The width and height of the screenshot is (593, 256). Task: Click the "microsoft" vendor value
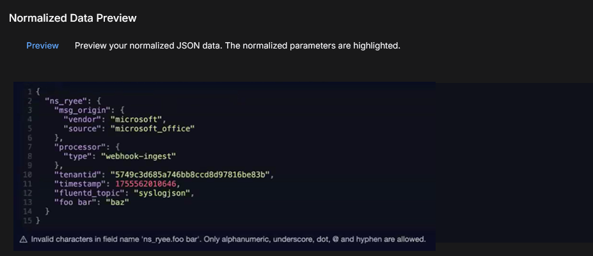tap(138, 119)
